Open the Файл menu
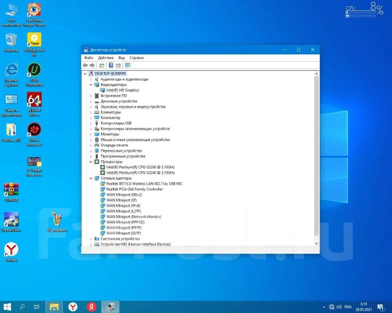The height and width of the screenshot is (313, 392). [x=89, y=57]
